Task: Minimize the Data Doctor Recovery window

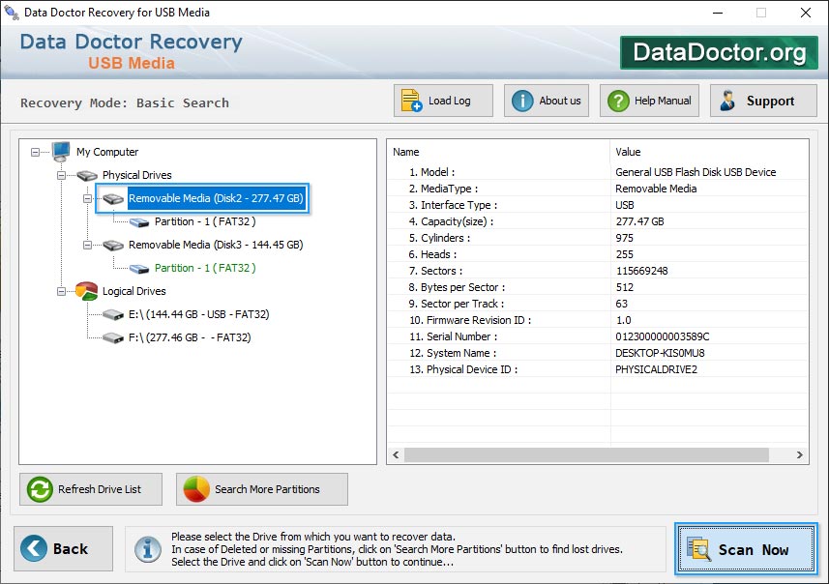Action: click(x=718, y=13)
